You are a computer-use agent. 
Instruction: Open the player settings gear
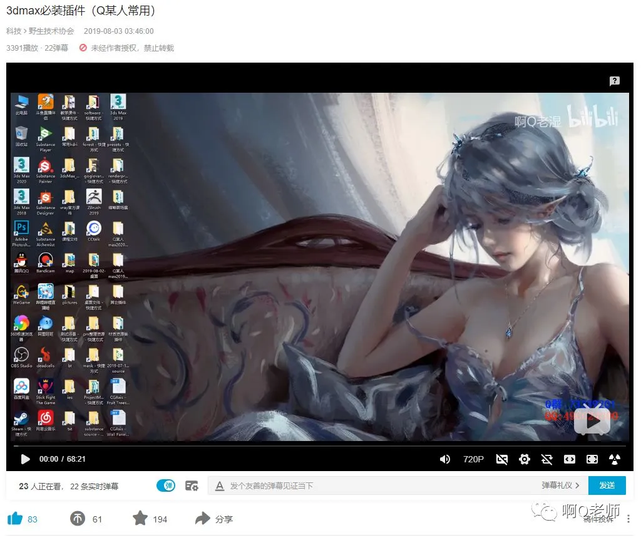point(525,459)
